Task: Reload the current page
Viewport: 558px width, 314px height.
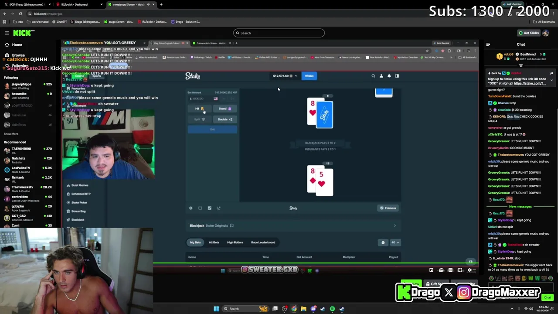Action: coord(20,14)
